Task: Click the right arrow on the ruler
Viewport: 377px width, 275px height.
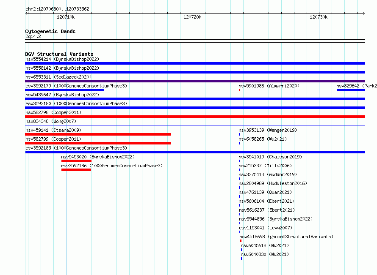Action: point(364,14)
